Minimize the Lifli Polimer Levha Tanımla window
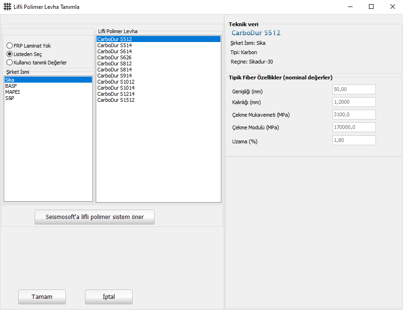The width and height of the screenshot is (403, 310). click(x=350, y=7)
